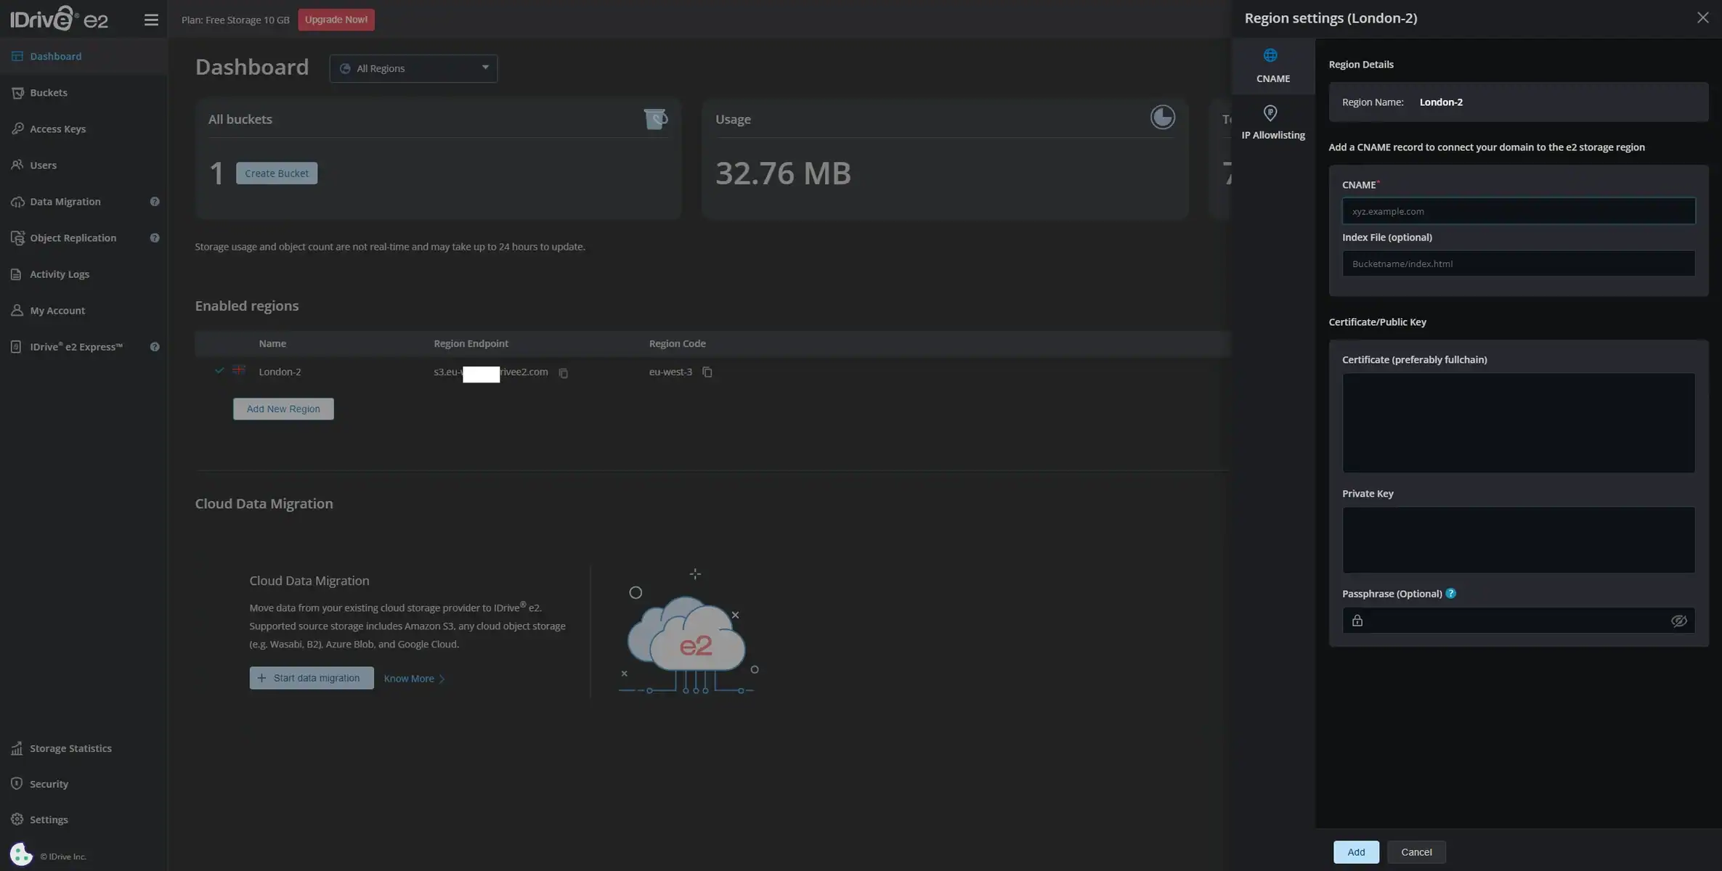Click the Private Key text area
The width and height of the screenshot is (1722, 871).
point(1519,540)
